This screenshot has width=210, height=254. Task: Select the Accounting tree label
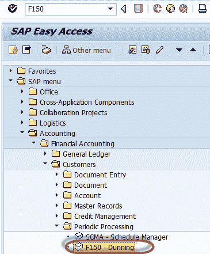(x=58, y=134)
